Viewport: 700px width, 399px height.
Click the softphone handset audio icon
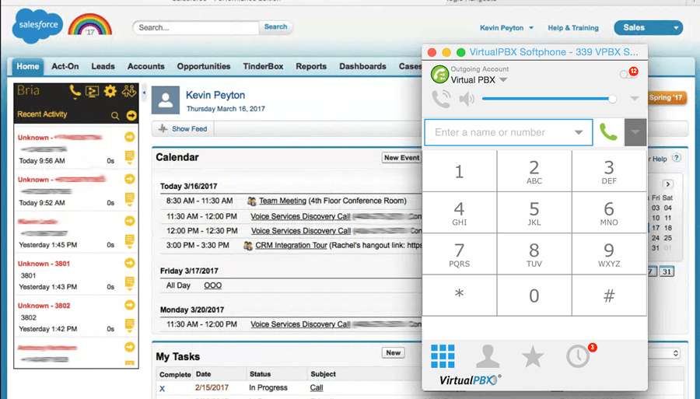pos(442,99)
